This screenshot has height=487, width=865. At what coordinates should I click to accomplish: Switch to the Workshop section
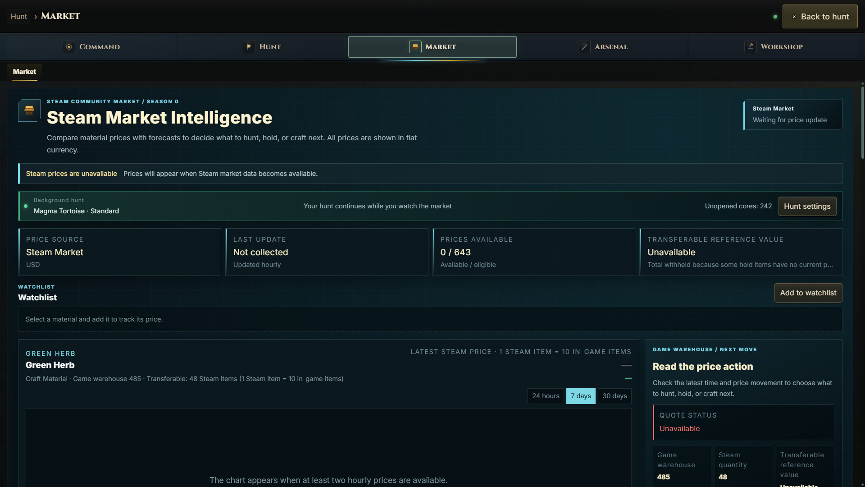click(x=774, y=47)
